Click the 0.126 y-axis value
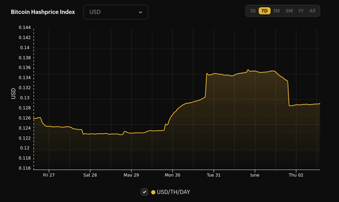This screenshot has width=339, height=202. click(x=25, y=118)
